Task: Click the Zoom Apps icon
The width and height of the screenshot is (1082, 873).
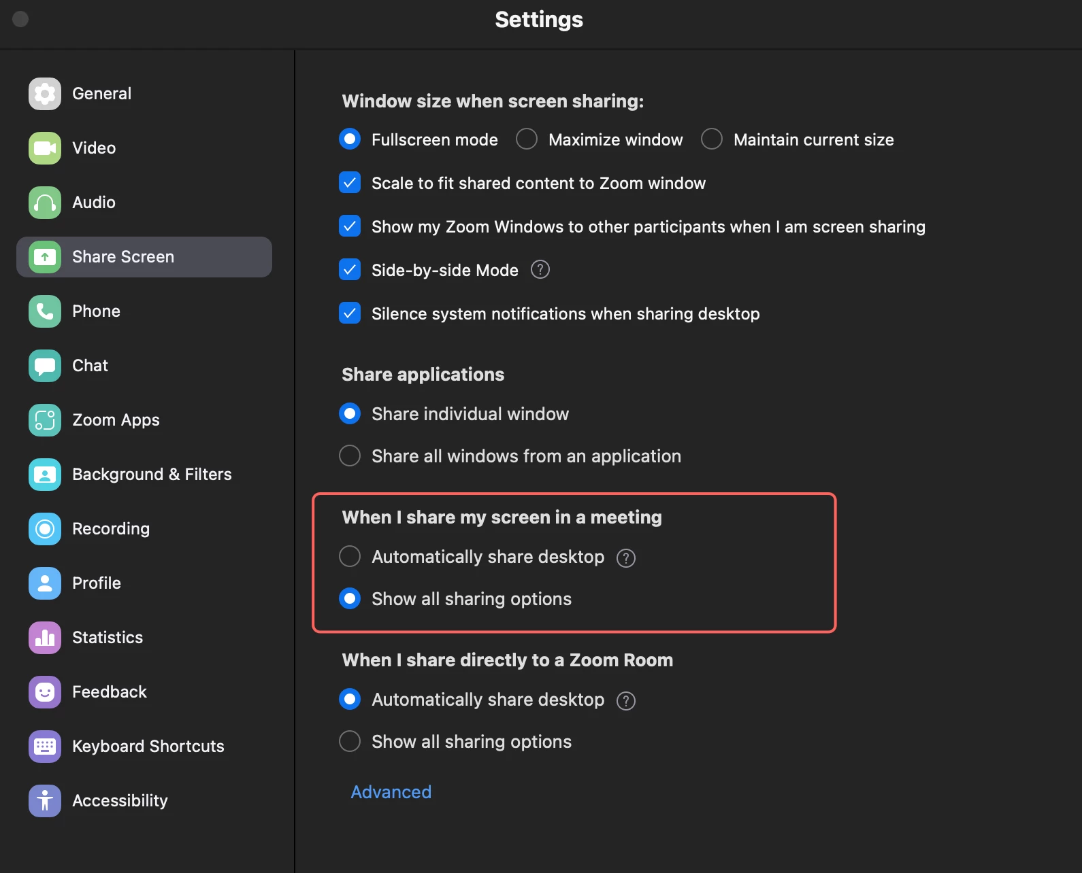Action: [x=45, y=420]
